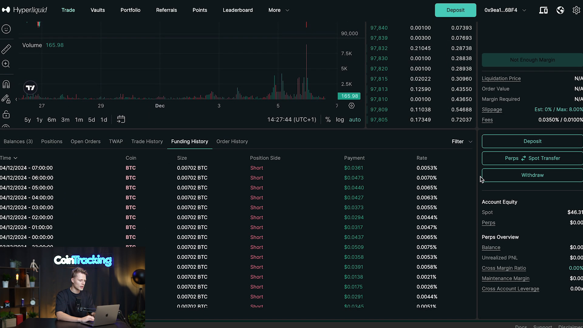Image resolution: width=583 pixels, height=328 pixels.
Task: Click the Cross Margin Ratio link
Action: click(504, 268)
